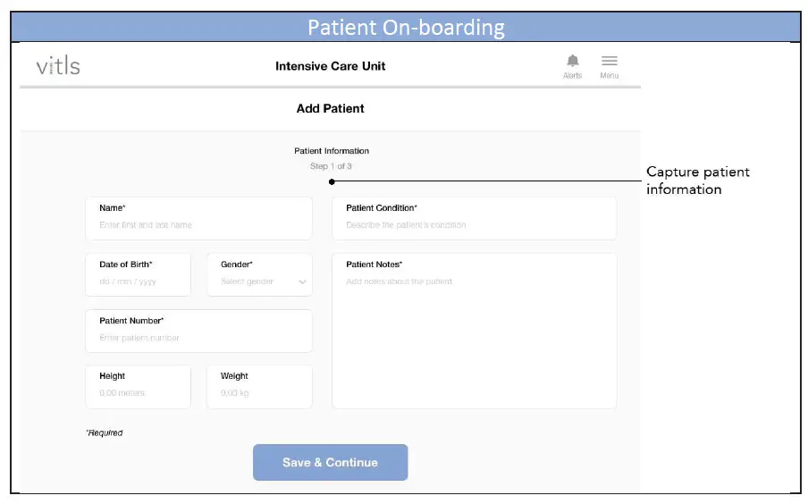This screenshot has height=504, width=808.
Task: Click the Capture patient information annotation
Action: [x=697, y=181]
